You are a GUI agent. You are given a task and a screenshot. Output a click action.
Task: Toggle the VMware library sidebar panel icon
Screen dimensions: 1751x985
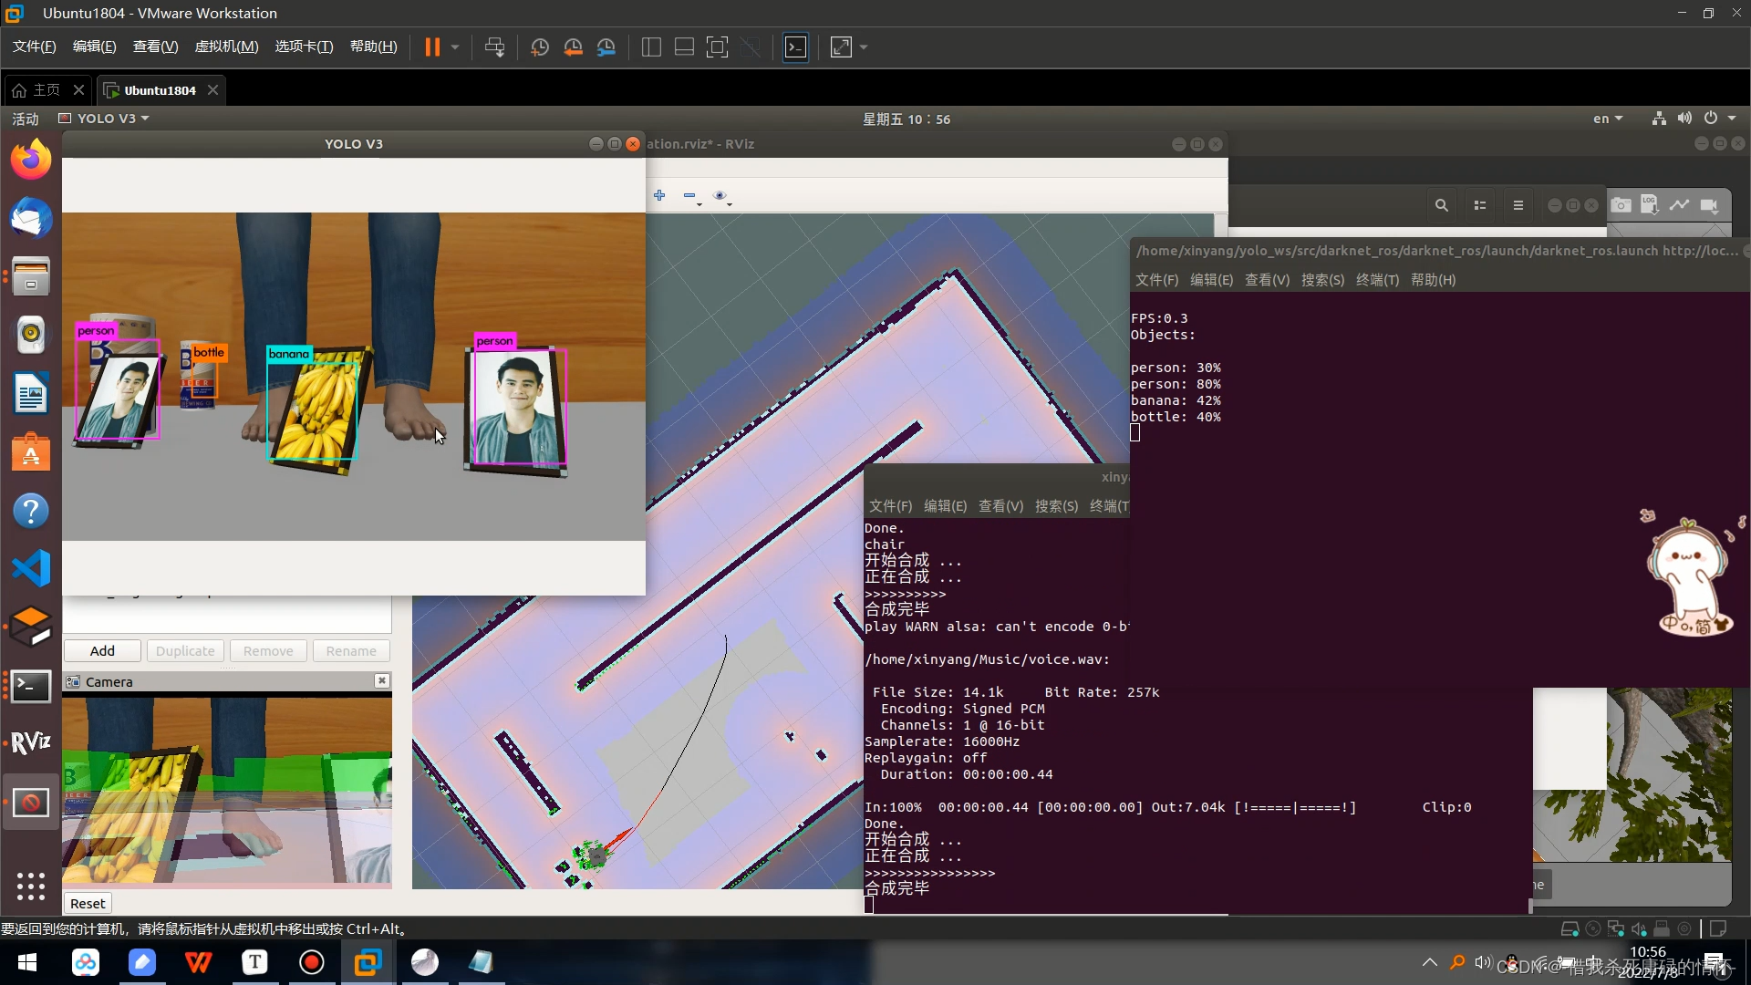pos(651,47)
